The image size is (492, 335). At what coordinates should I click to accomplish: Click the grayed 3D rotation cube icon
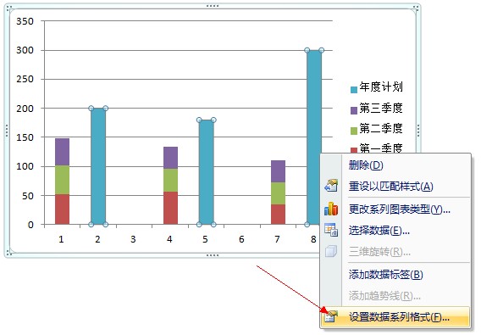pyautogui.click(x=331, y=251)
